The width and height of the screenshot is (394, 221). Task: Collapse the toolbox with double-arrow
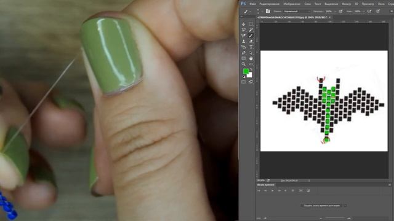242,17
